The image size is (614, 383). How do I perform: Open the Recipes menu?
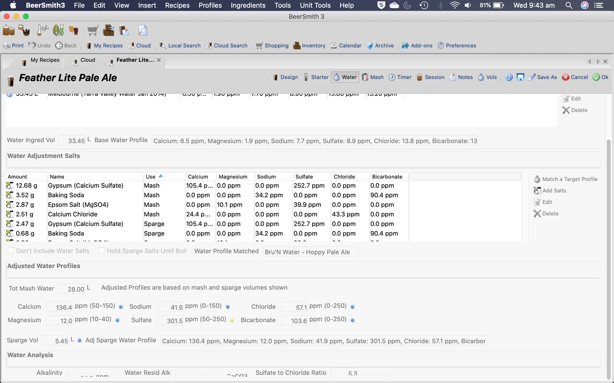click(x=177, y=5)
